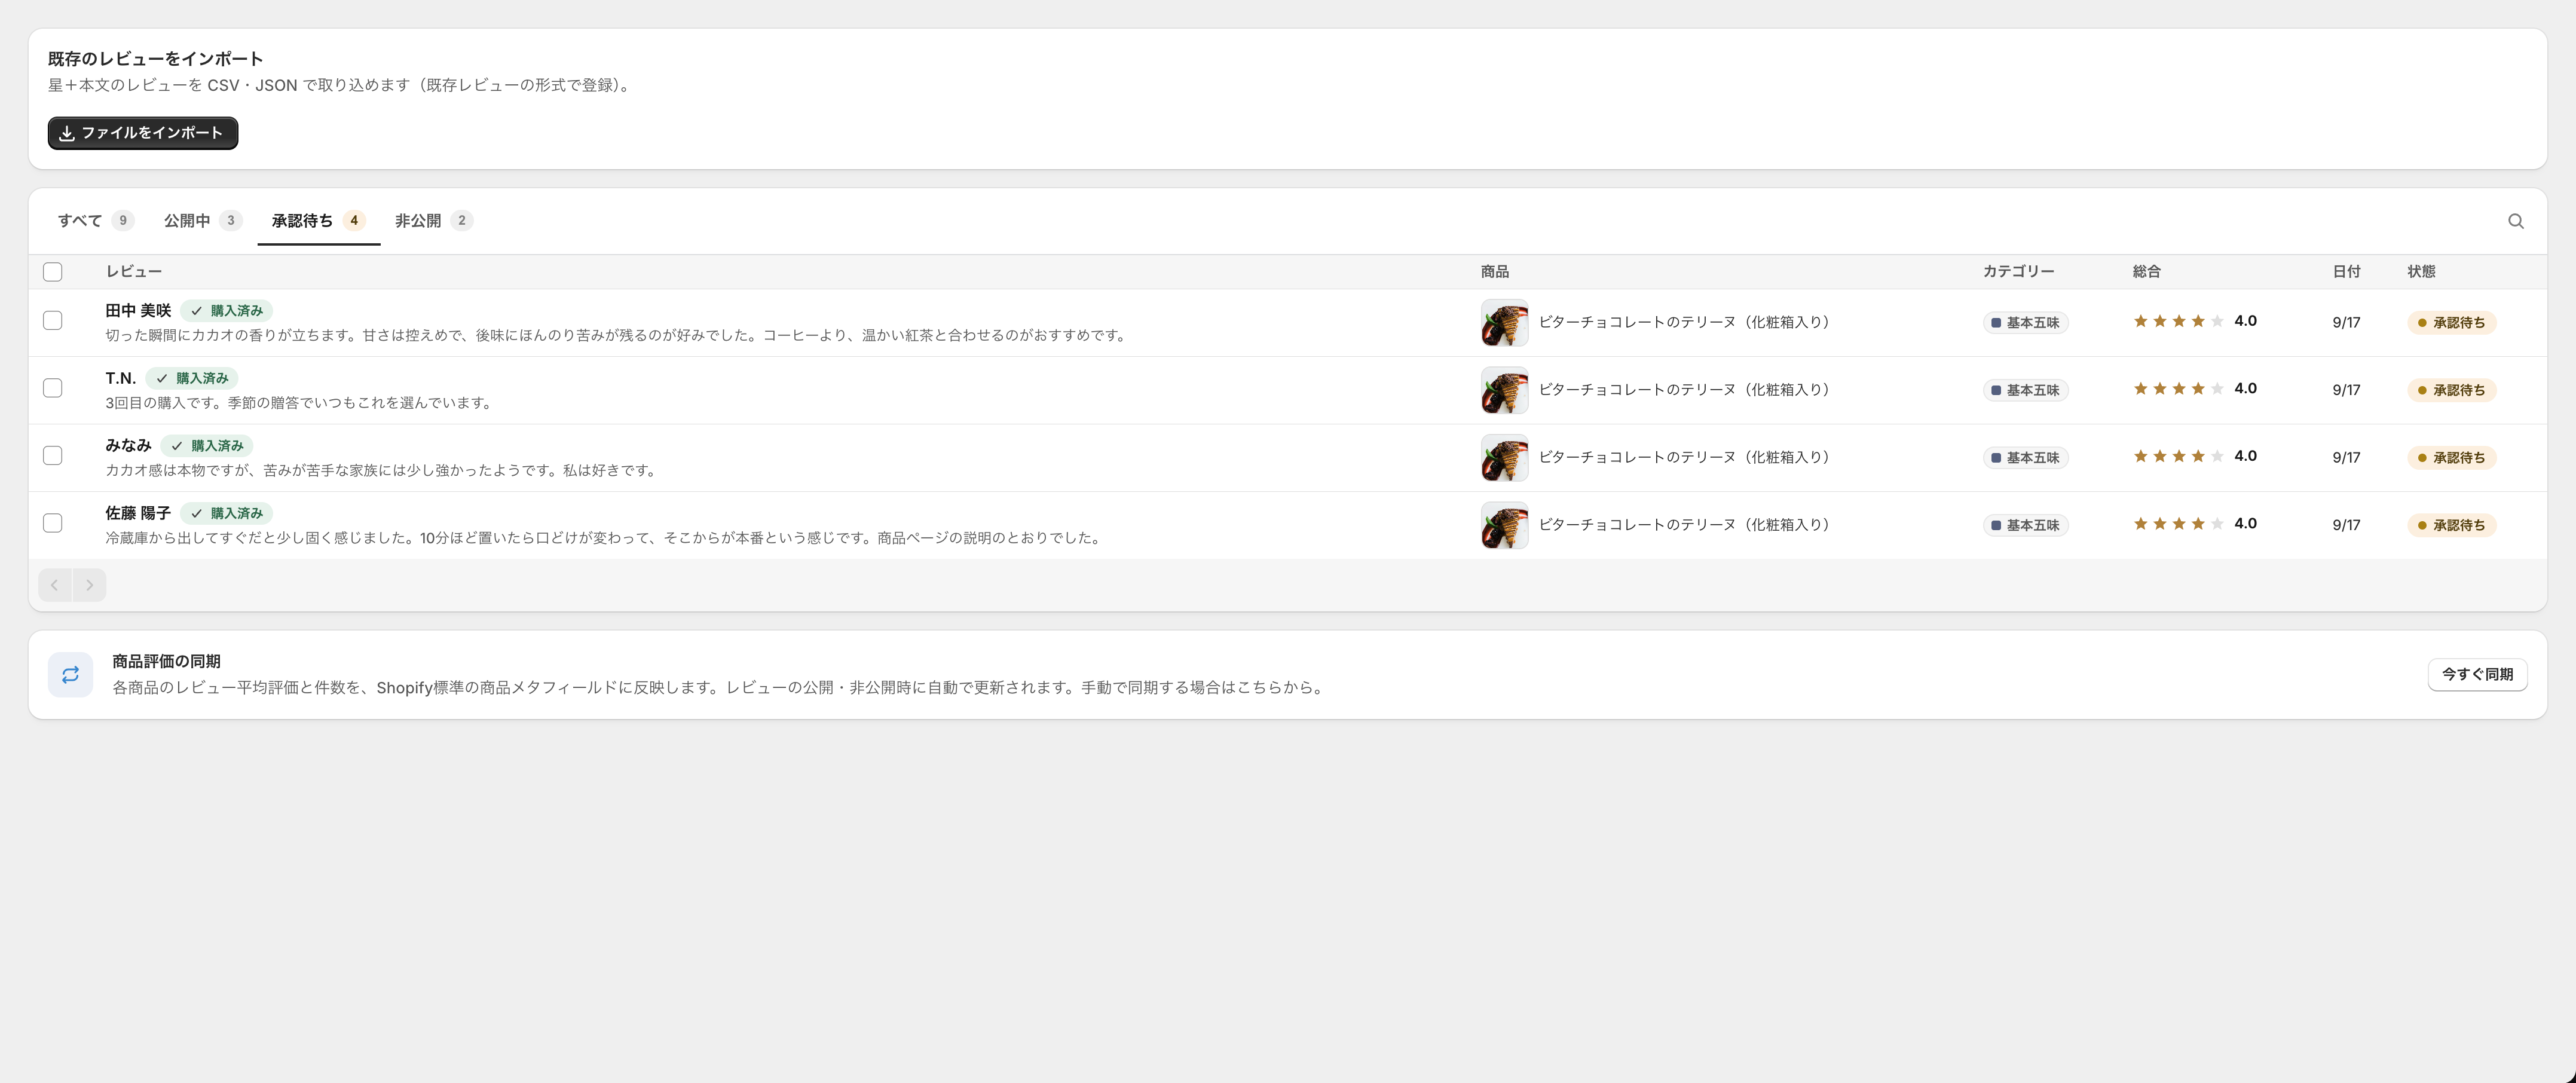Click the search magnifier icon in review list

click(2515, 221)
